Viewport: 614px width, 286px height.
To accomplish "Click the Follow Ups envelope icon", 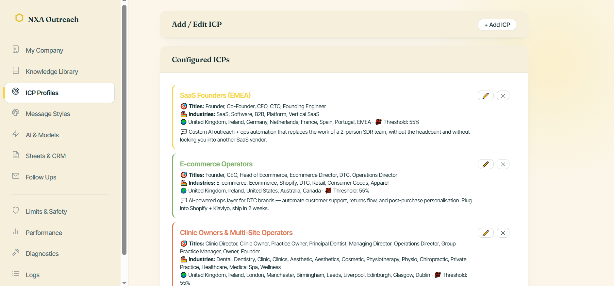I will [16, 176].
